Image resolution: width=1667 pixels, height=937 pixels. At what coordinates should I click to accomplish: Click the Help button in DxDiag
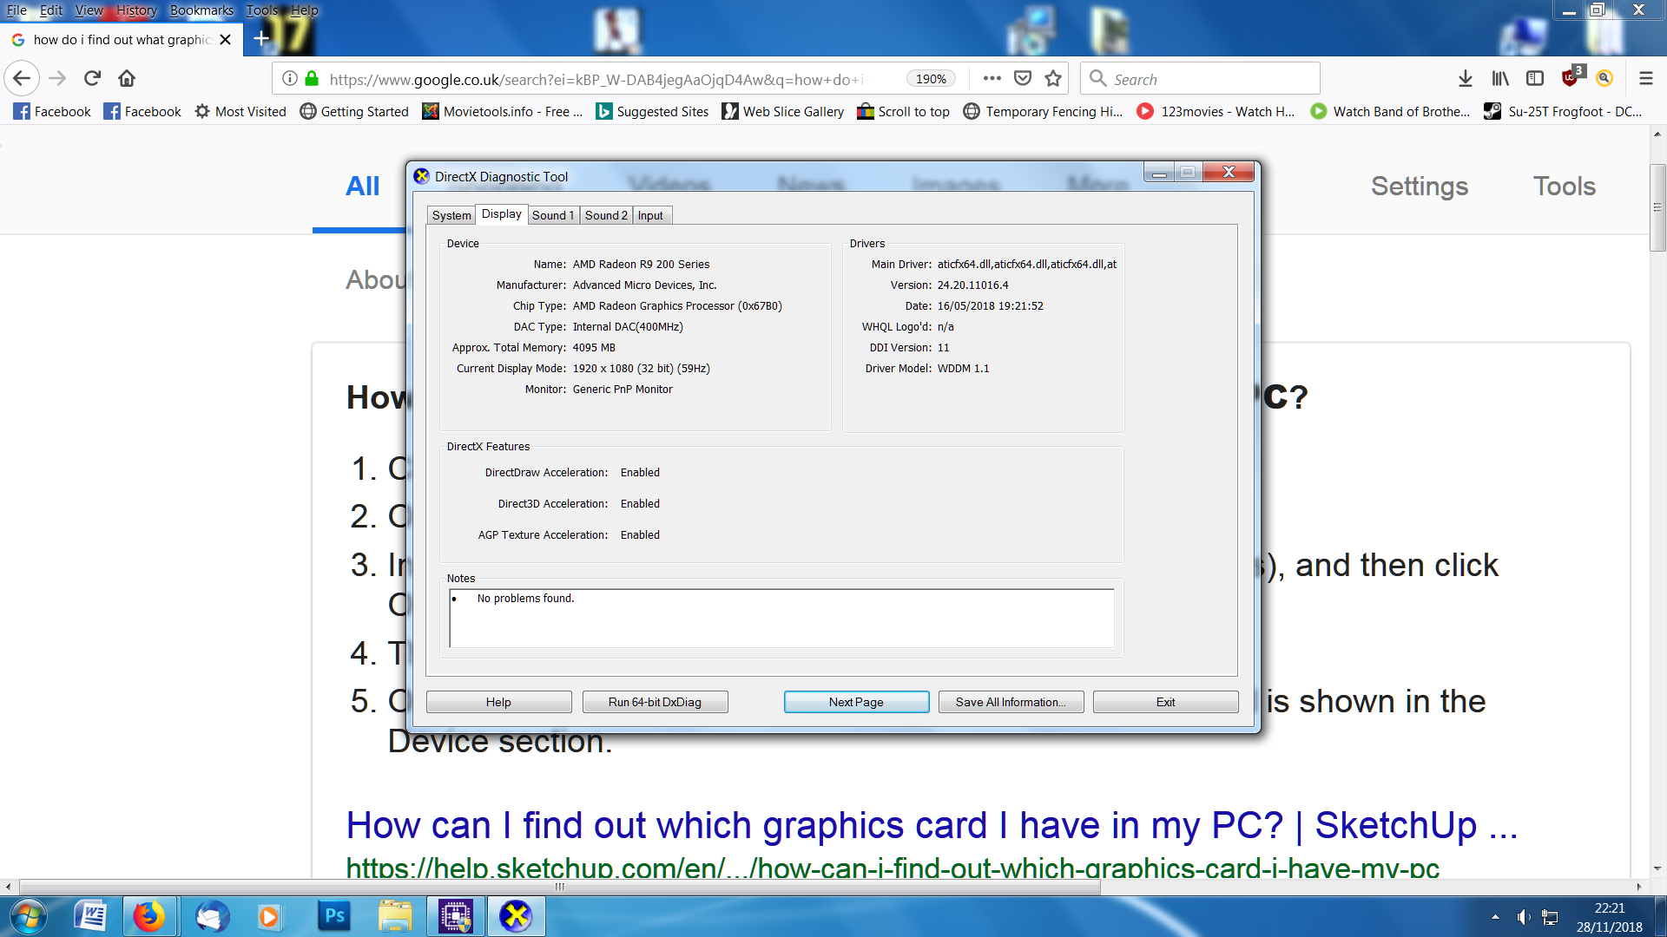(x=498, y=702)
